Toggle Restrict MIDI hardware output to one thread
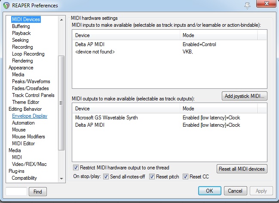This screenshot has height=203, width=279. tap(76, 168)
